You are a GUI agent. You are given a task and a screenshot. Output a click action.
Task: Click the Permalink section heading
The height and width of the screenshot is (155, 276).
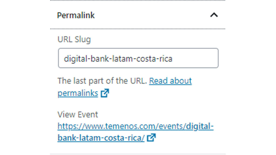tap(76, 15)
